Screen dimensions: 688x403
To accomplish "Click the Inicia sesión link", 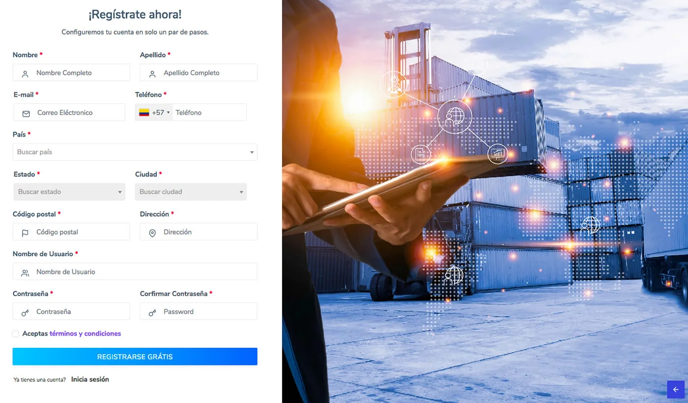I will pos(90,379).
